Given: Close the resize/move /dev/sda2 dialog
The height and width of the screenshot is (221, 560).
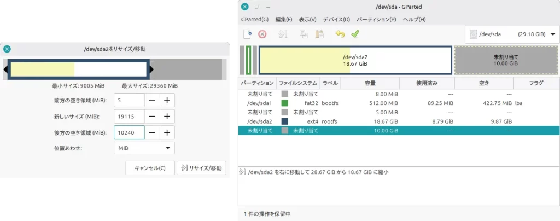Looking at the screenshot, I should click(x=7, y=49).
